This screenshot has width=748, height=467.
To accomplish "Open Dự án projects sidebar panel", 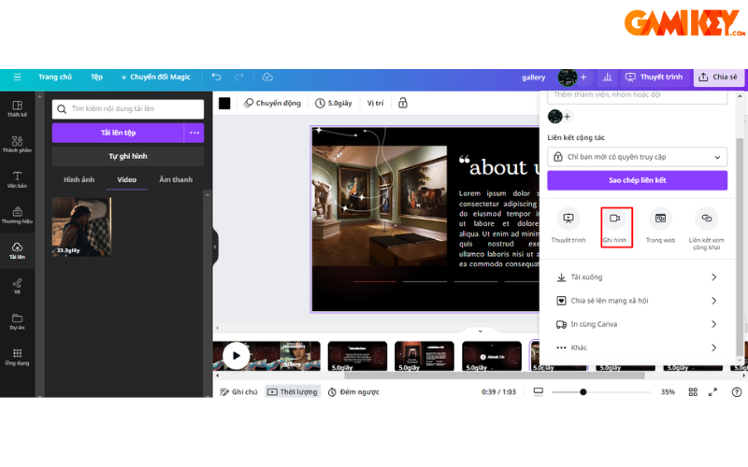I will pos(17,321).
